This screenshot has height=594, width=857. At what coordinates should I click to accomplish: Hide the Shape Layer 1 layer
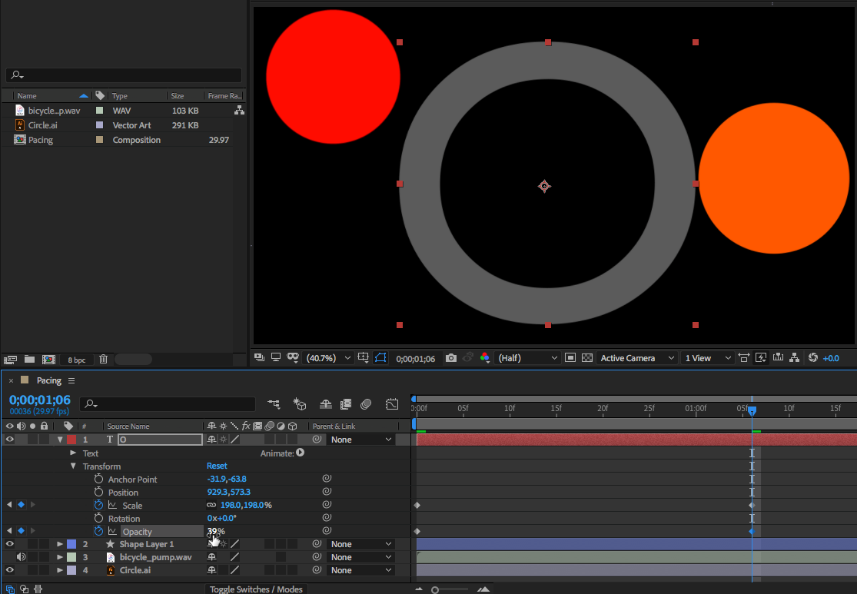point(10,544)
